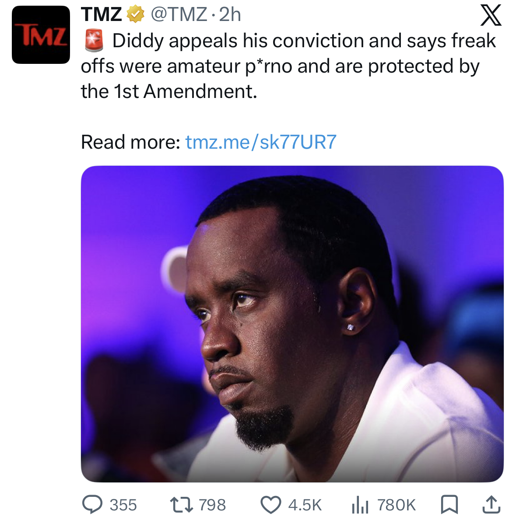Open the 2h timestamp permalink
The width and height of the screenshot is (516, 520).
click(x=230, y=14)
